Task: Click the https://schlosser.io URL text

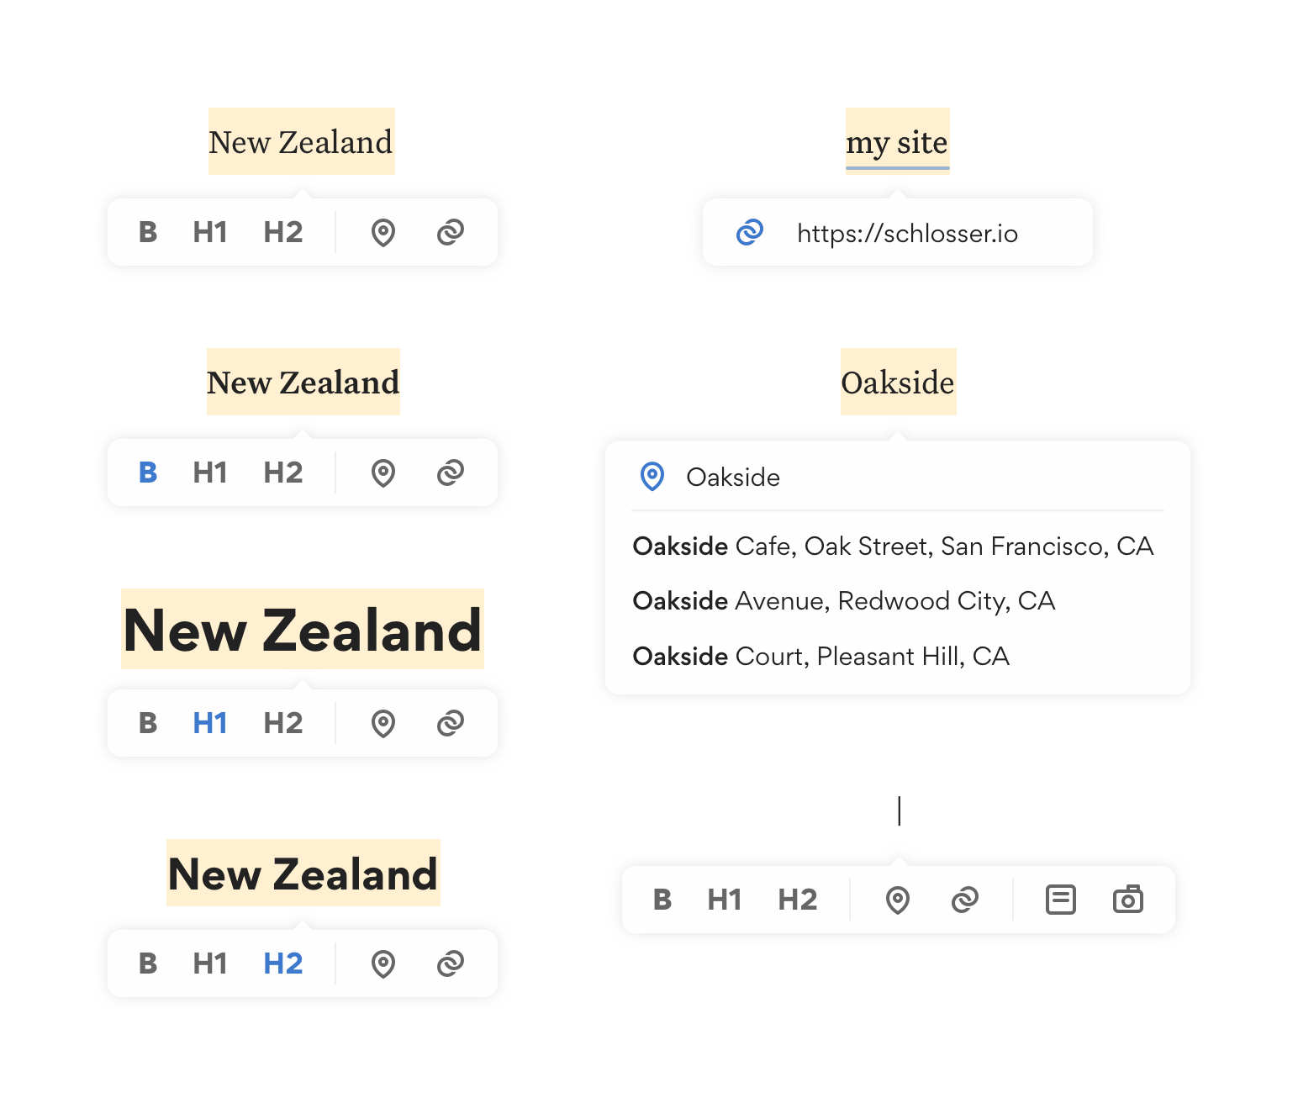Action: pyautogui.click(x=907, y=233)
